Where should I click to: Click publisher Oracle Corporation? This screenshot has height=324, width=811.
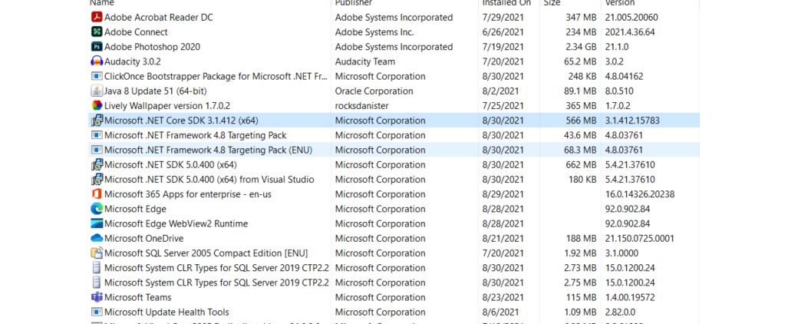[374, 91]
